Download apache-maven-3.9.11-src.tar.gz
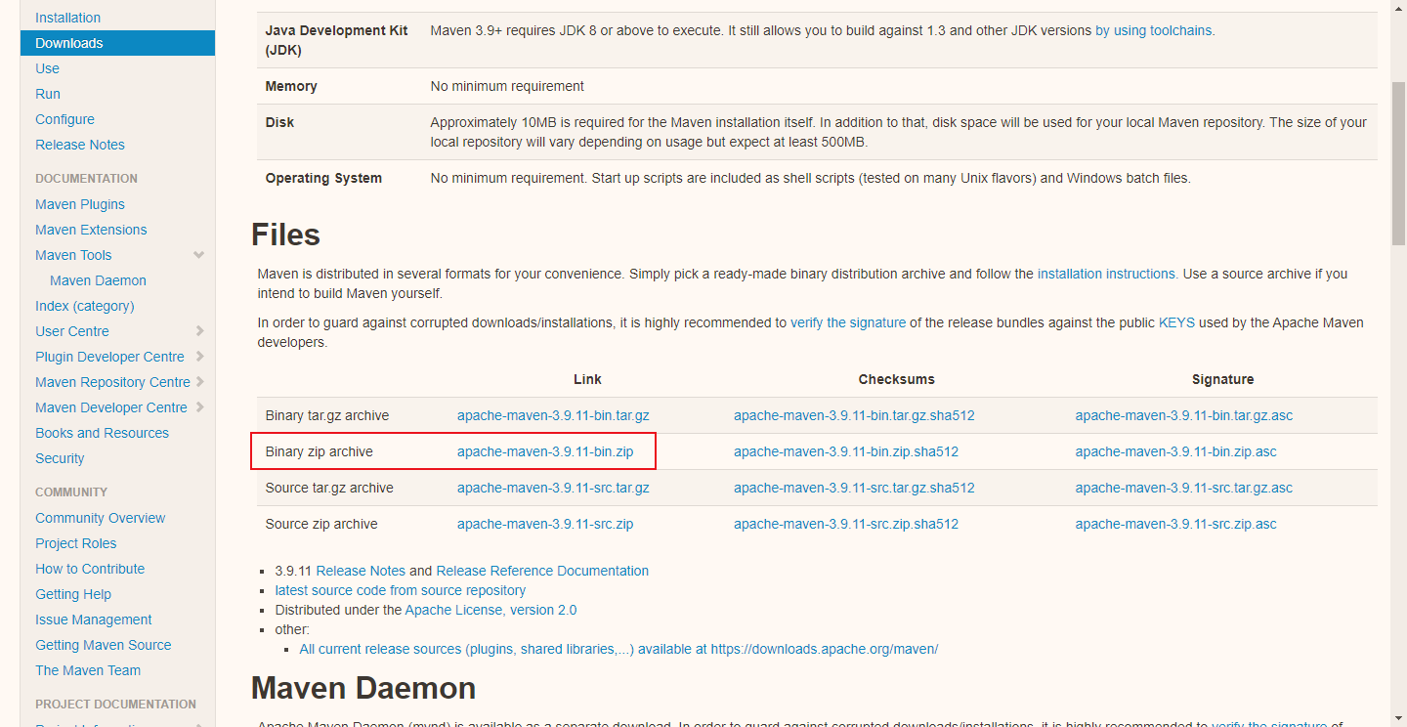Screen dimensions: 1407x727 (x=553, y=488)
